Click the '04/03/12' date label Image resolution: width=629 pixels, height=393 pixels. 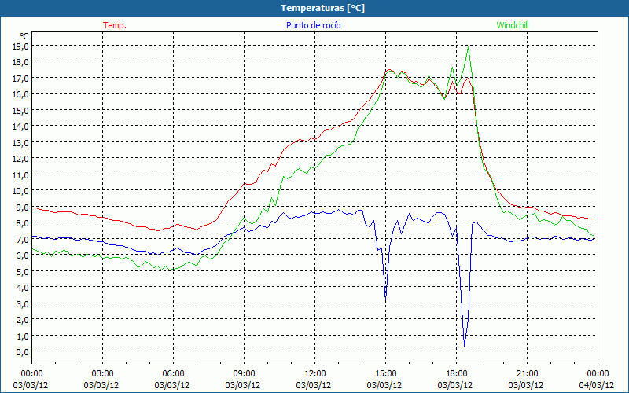(598, 385)
